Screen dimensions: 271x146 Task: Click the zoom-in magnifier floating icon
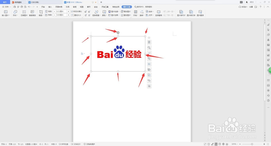pos(149,47)
